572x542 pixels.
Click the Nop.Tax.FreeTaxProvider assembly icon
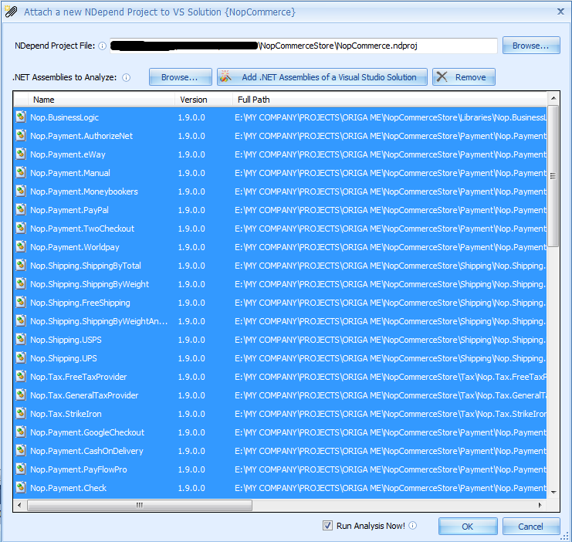pos(21,377)
